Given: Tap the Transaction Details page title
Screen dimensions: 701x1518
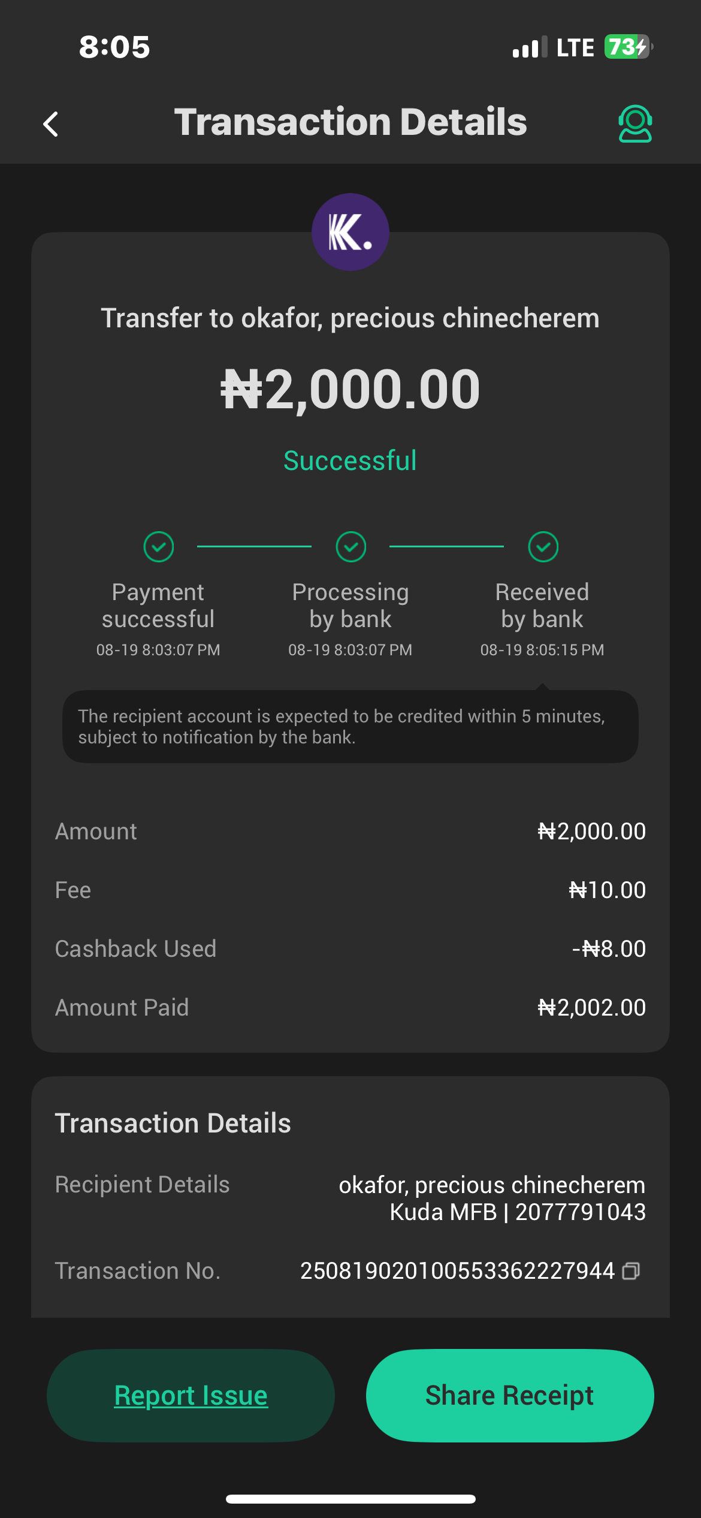Looking at the screenshot, I should (x=350, y=122).
